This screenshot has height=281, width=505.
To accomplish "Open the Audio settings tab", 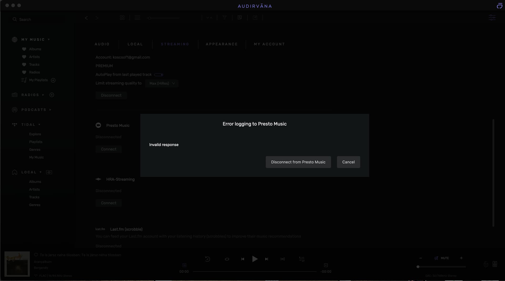I will (102, 44).
